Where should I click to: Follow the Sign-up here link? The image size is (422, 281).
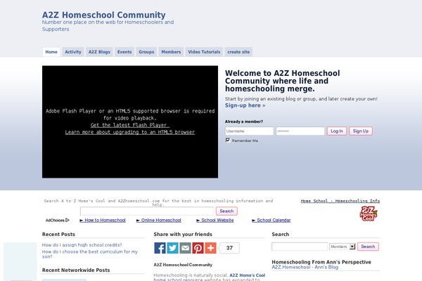(245, 105)
